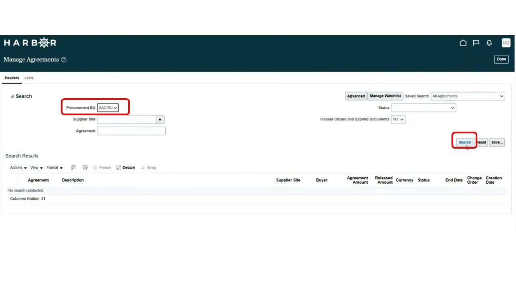Click the Reset button

[x=481, y=142]
